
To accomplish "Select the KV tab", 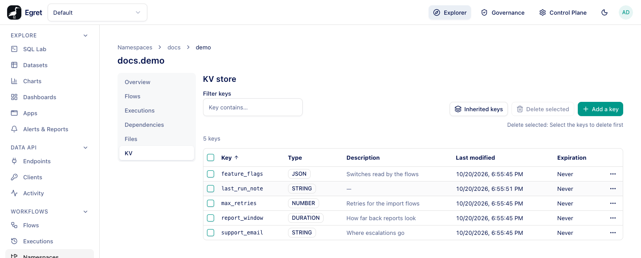I will click(157, 153).
